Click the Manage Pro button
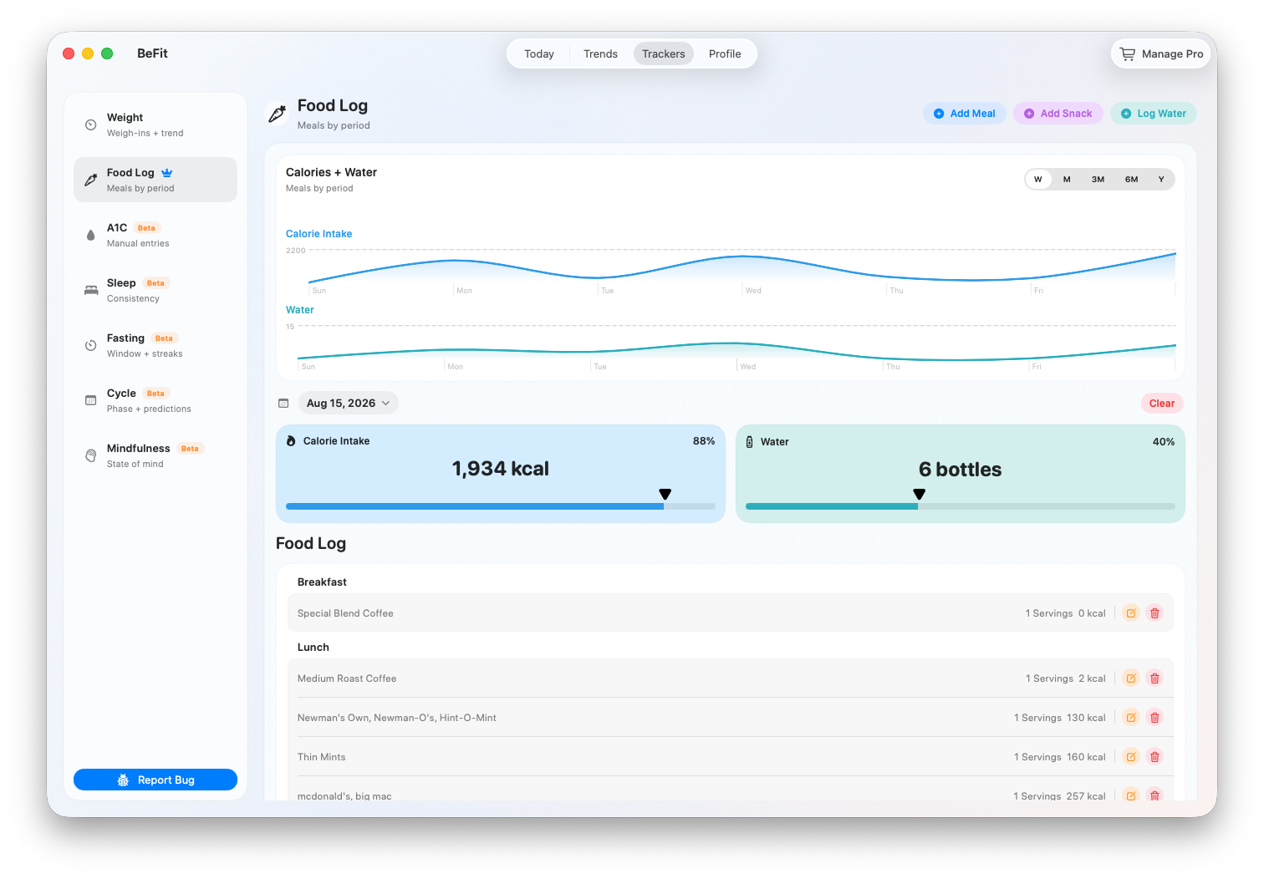 click(1161, 53)
